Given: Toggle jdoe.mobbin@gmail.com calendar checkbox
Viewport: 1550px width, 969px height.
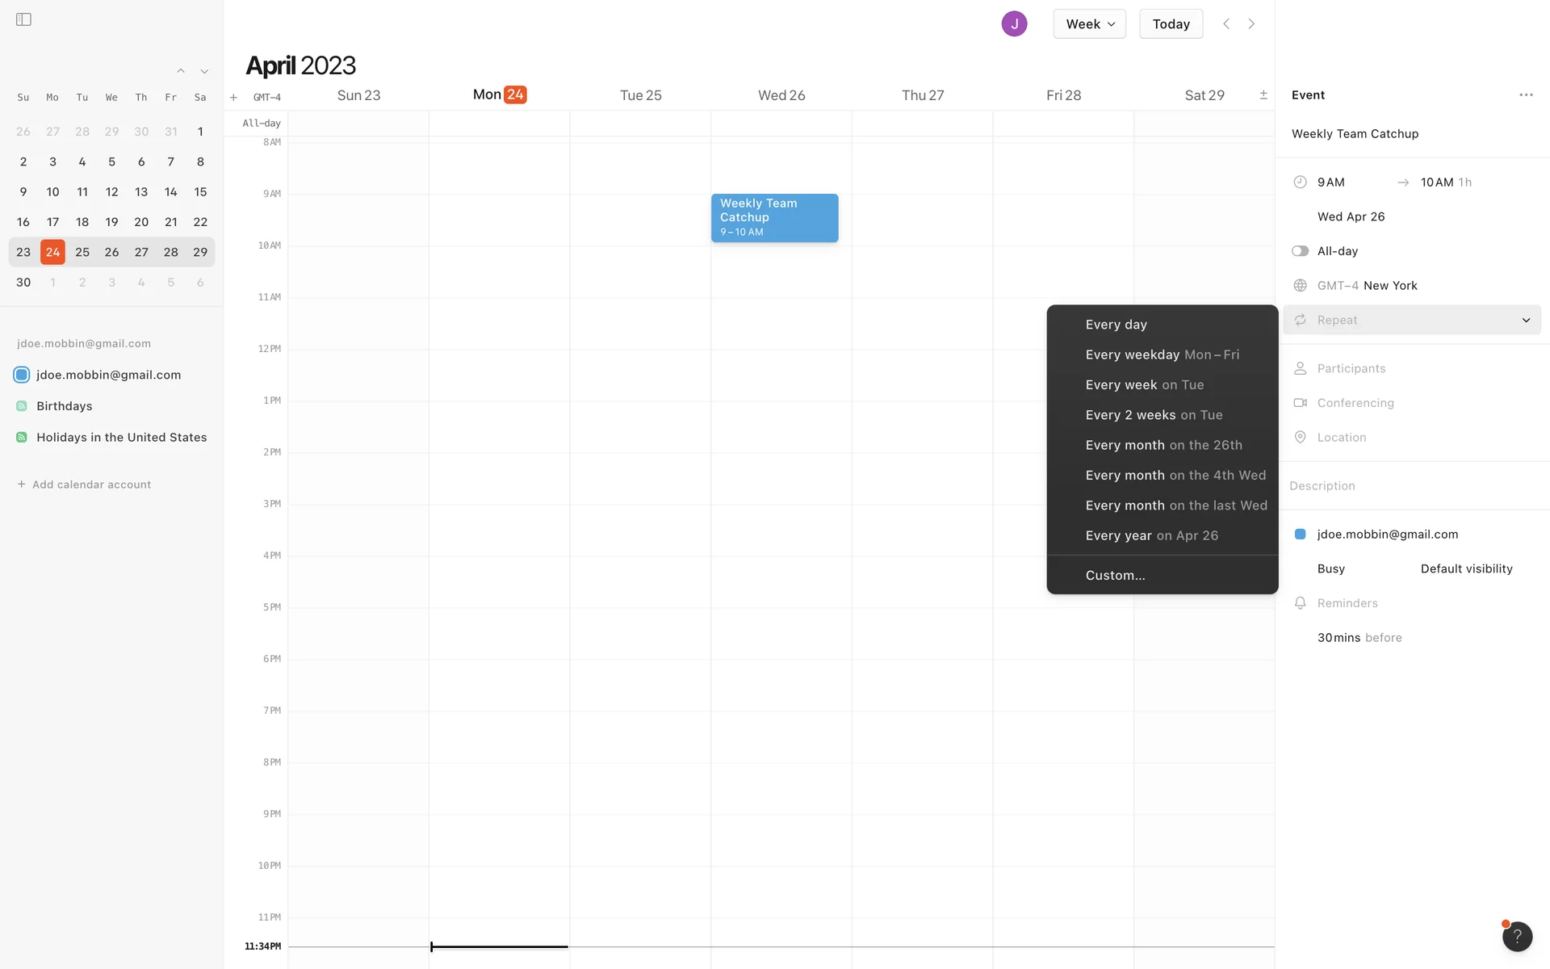Looking at the screenshot, I should 22,375.
